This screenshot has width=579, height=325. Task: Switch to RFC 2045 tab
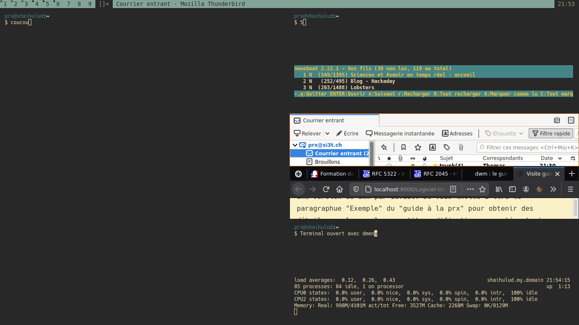(436, 174)
